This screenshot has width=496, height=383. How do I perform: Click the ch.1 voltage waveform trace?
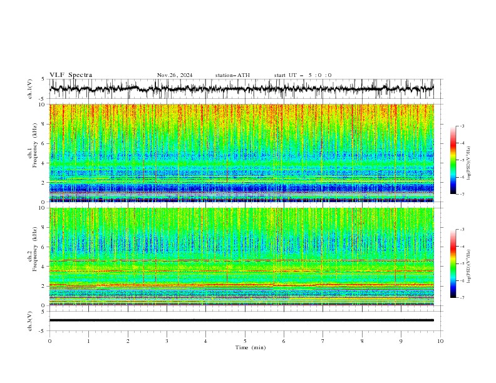242,89
